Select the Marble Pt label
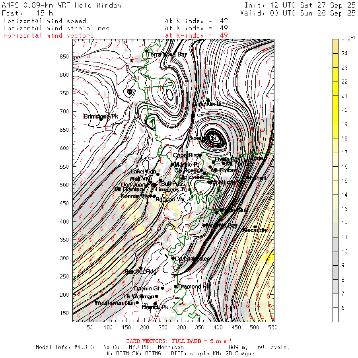The height and width of the screenshot is (358, 358). coord(187,165)
